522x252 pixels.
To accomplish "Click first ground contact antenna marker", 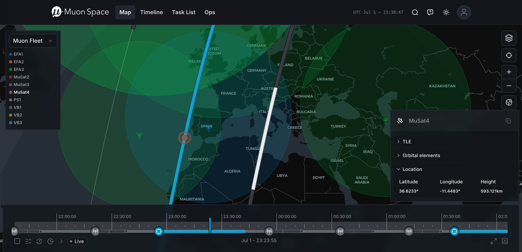I will click(14, 231).
